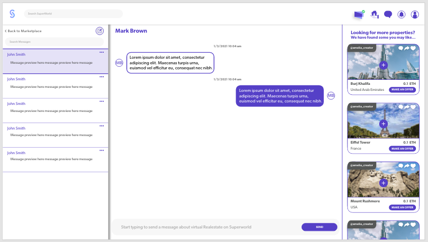The width and height of the screenshot is (428, 242).
Task: Click 'United Arab Emirates' location text
Action: (x=367, y=89)
